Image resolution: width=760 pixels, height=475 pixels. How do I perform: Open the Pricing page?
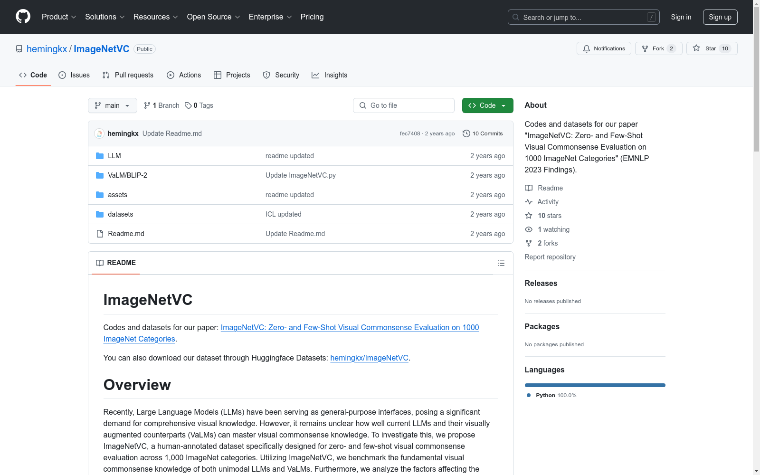coord(312,17)
